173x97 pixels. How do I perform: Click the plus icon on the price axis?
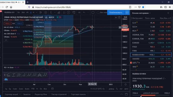click(x=120, y=27)
